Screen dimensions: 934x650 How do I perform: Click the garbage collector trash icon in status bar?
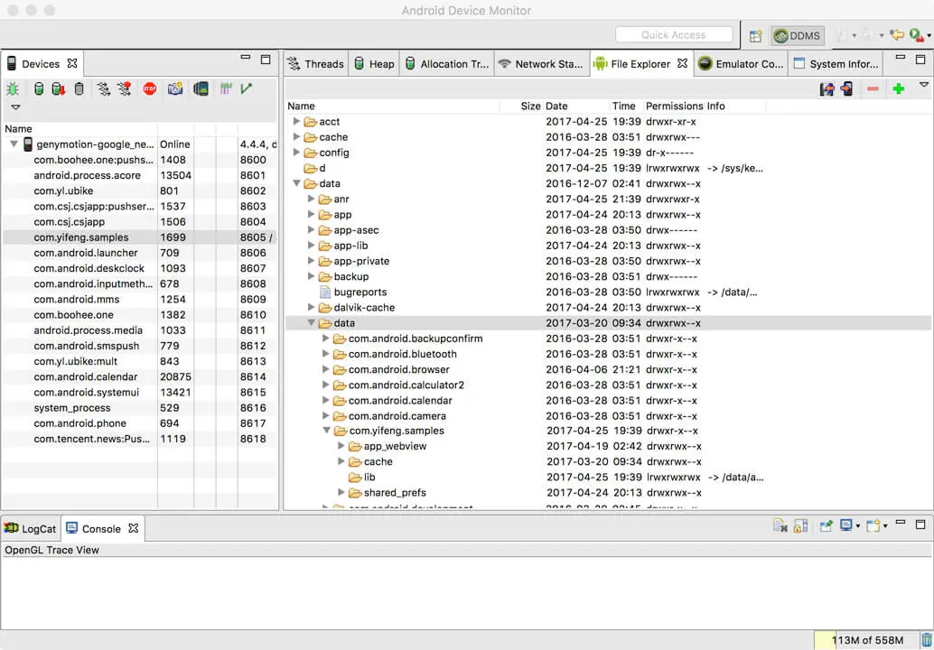(926, 640)
